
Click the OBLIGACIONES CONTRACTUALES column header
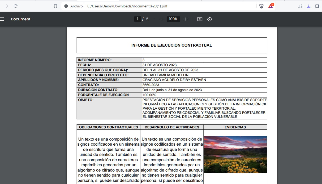click(x=109, y=127)
